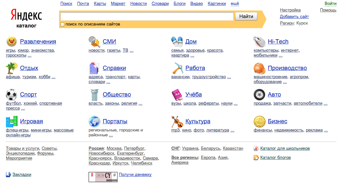The height and width of the screenshot is (188, 342).
Task: Click the gold coin Бизнес icon
Action: pos(259,121)
